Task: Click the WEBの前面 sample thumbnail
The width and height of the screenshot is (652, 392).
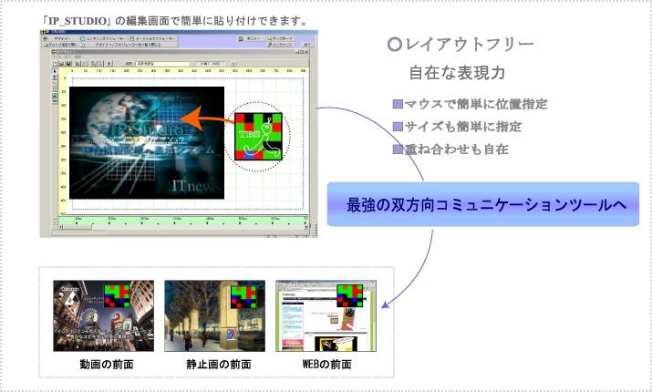Action: (x=326, y=315)
